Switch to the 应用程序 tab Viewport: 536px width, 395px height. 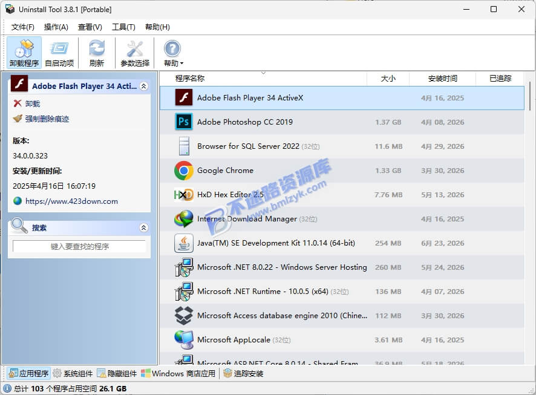coord(28,373)
